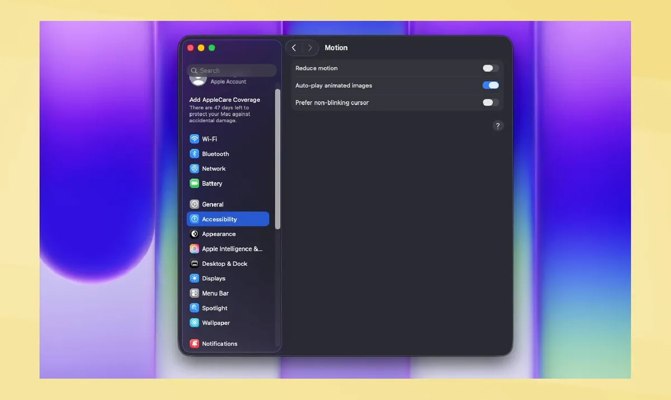This screenshot has width=671, height=400.
Task: Click the Menu Bar icon
Action: (194, 293)
